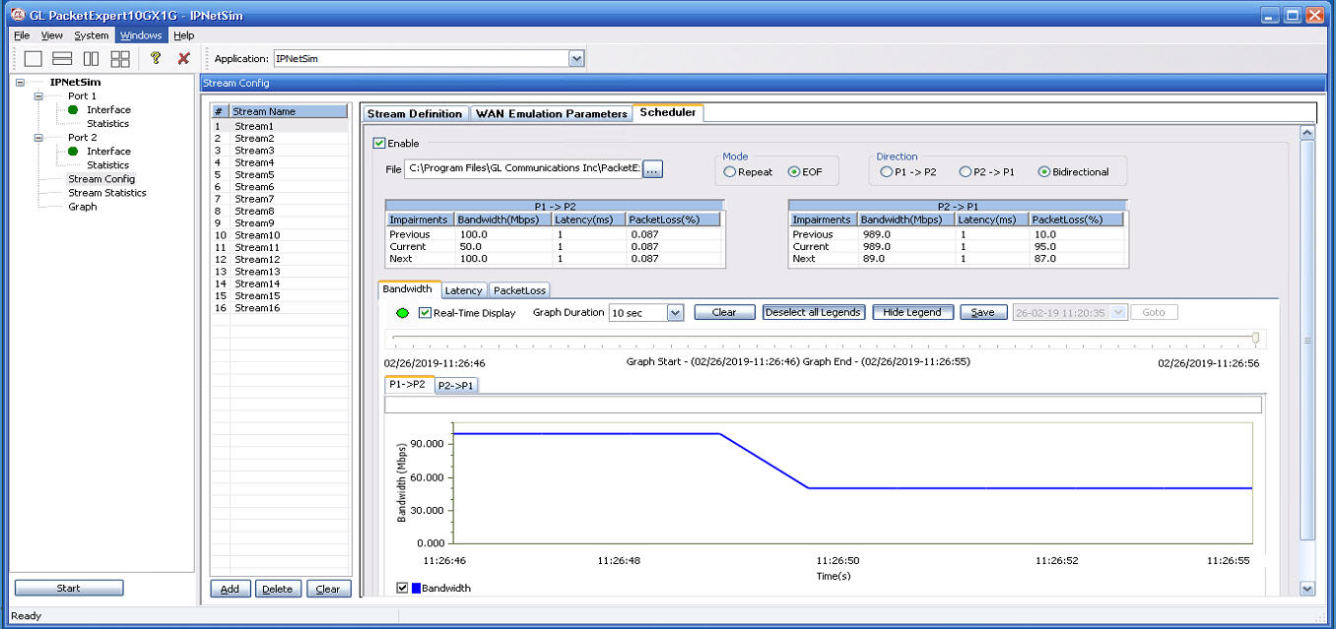Screen dimensions: 1336x629
Task: Click the Start button
Action: (x=69, y=589)
